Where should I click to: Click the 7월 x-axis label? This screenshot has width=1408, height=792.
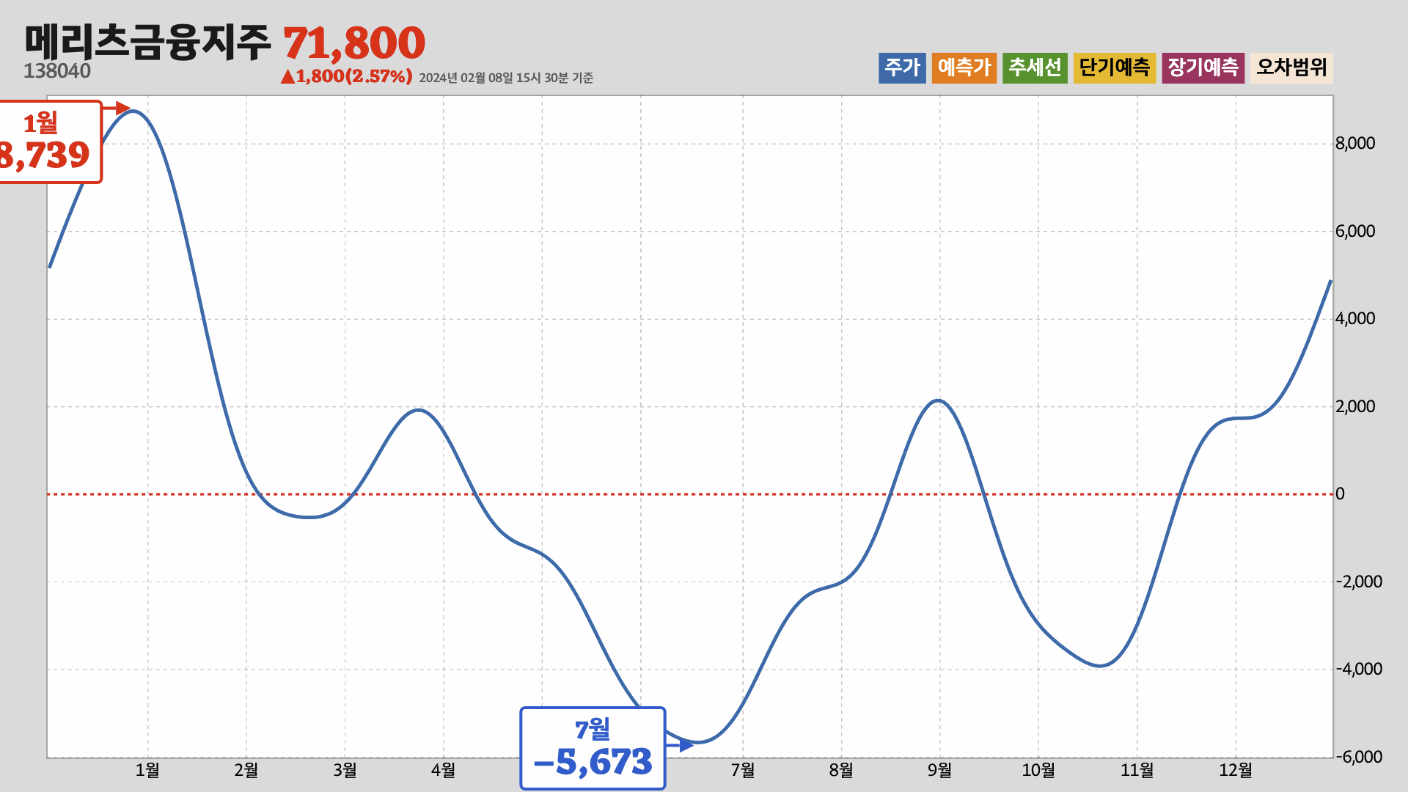click(743, 770)
